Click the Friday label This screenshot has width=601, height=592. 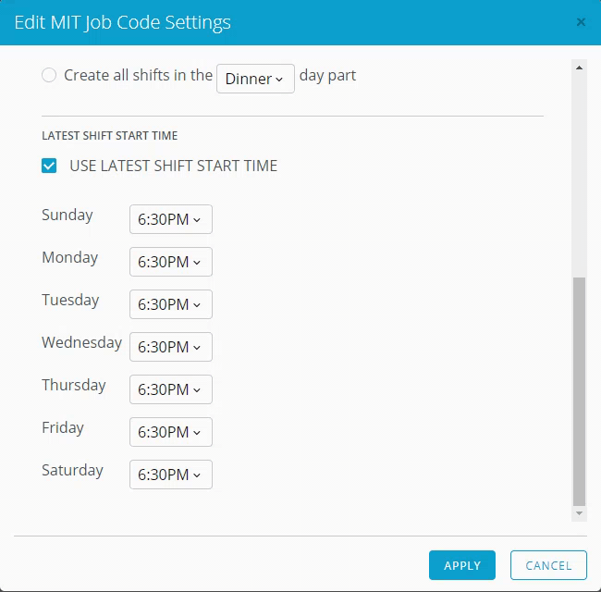point(63,428)
